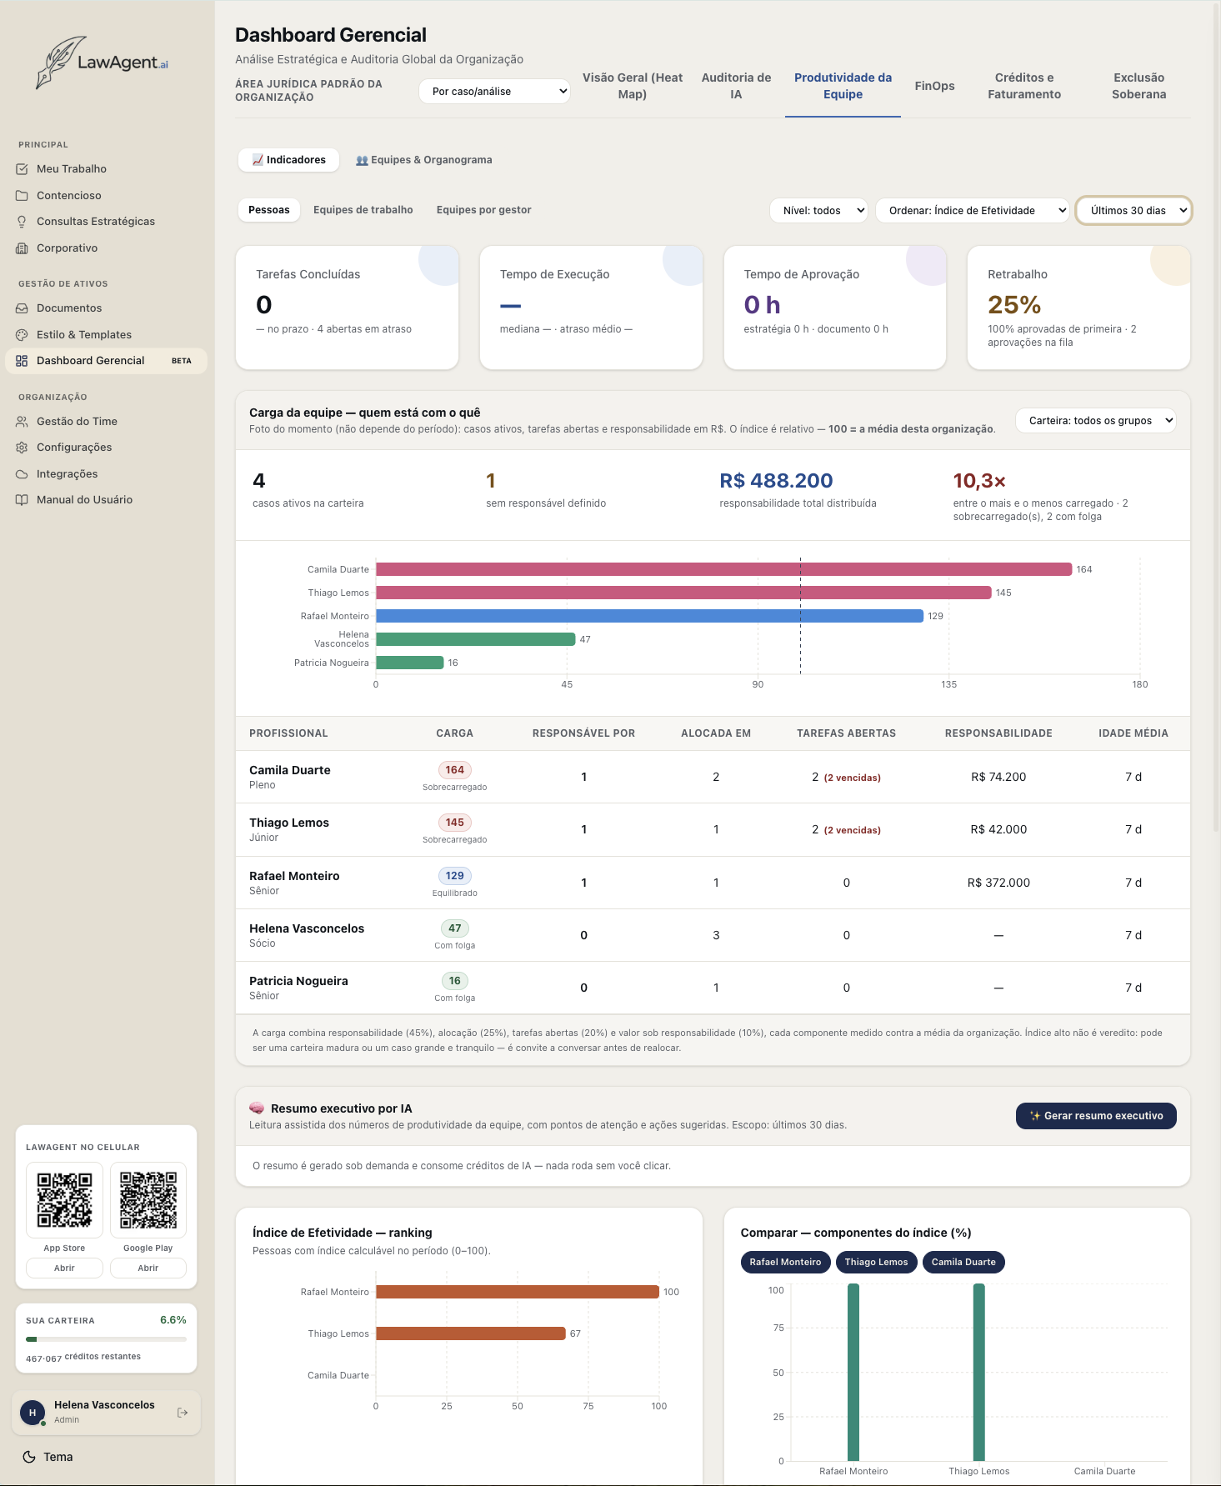Click the CARGA column header
The height and width of the screenshot is (1486, 1221).
point(454,733)
